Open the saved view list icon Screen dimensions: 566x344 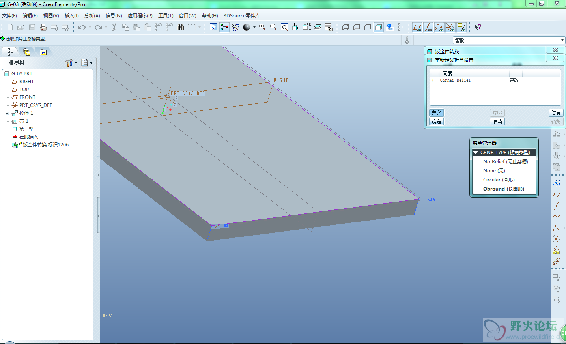tap(306, 27)
